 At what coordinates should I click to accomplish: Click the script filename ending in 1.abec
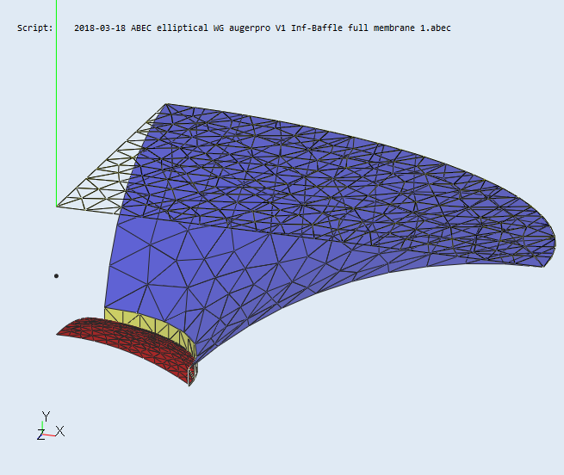(263, 28)
